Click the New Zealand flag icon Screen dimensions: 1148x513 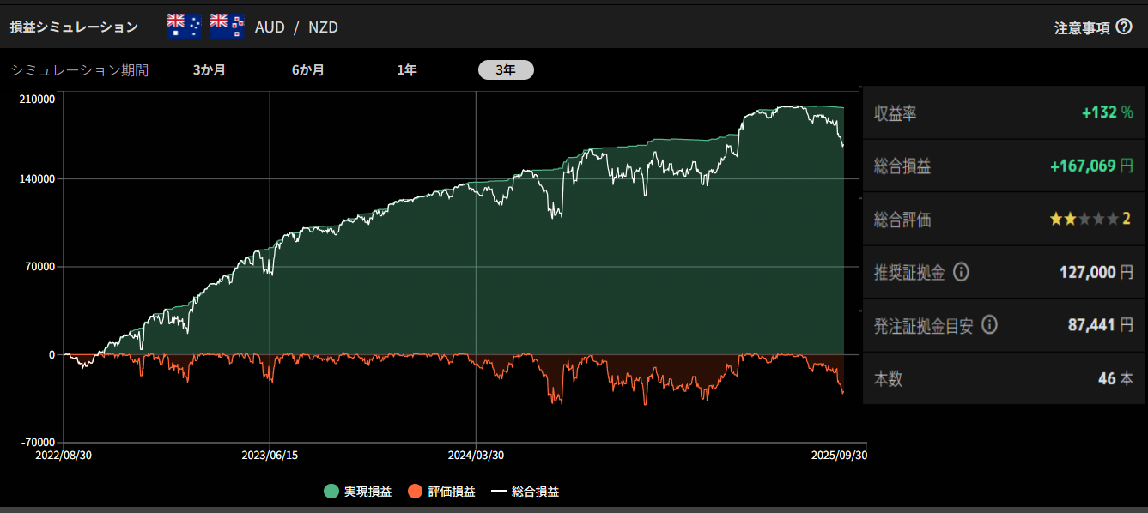coord(228,27)
